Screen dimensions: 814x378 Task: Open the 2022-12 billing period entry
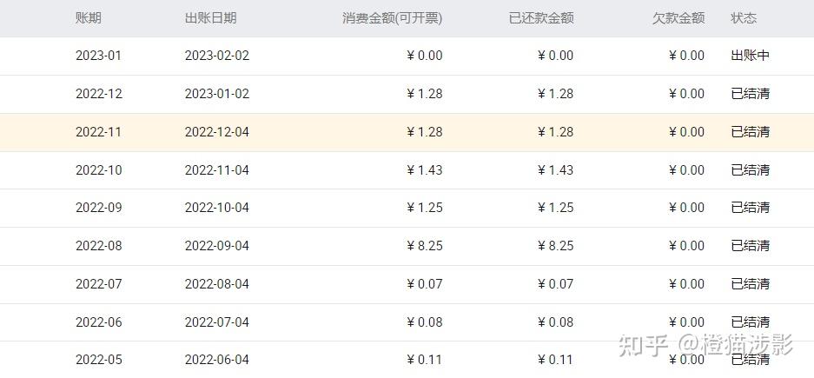pos(99,94)
